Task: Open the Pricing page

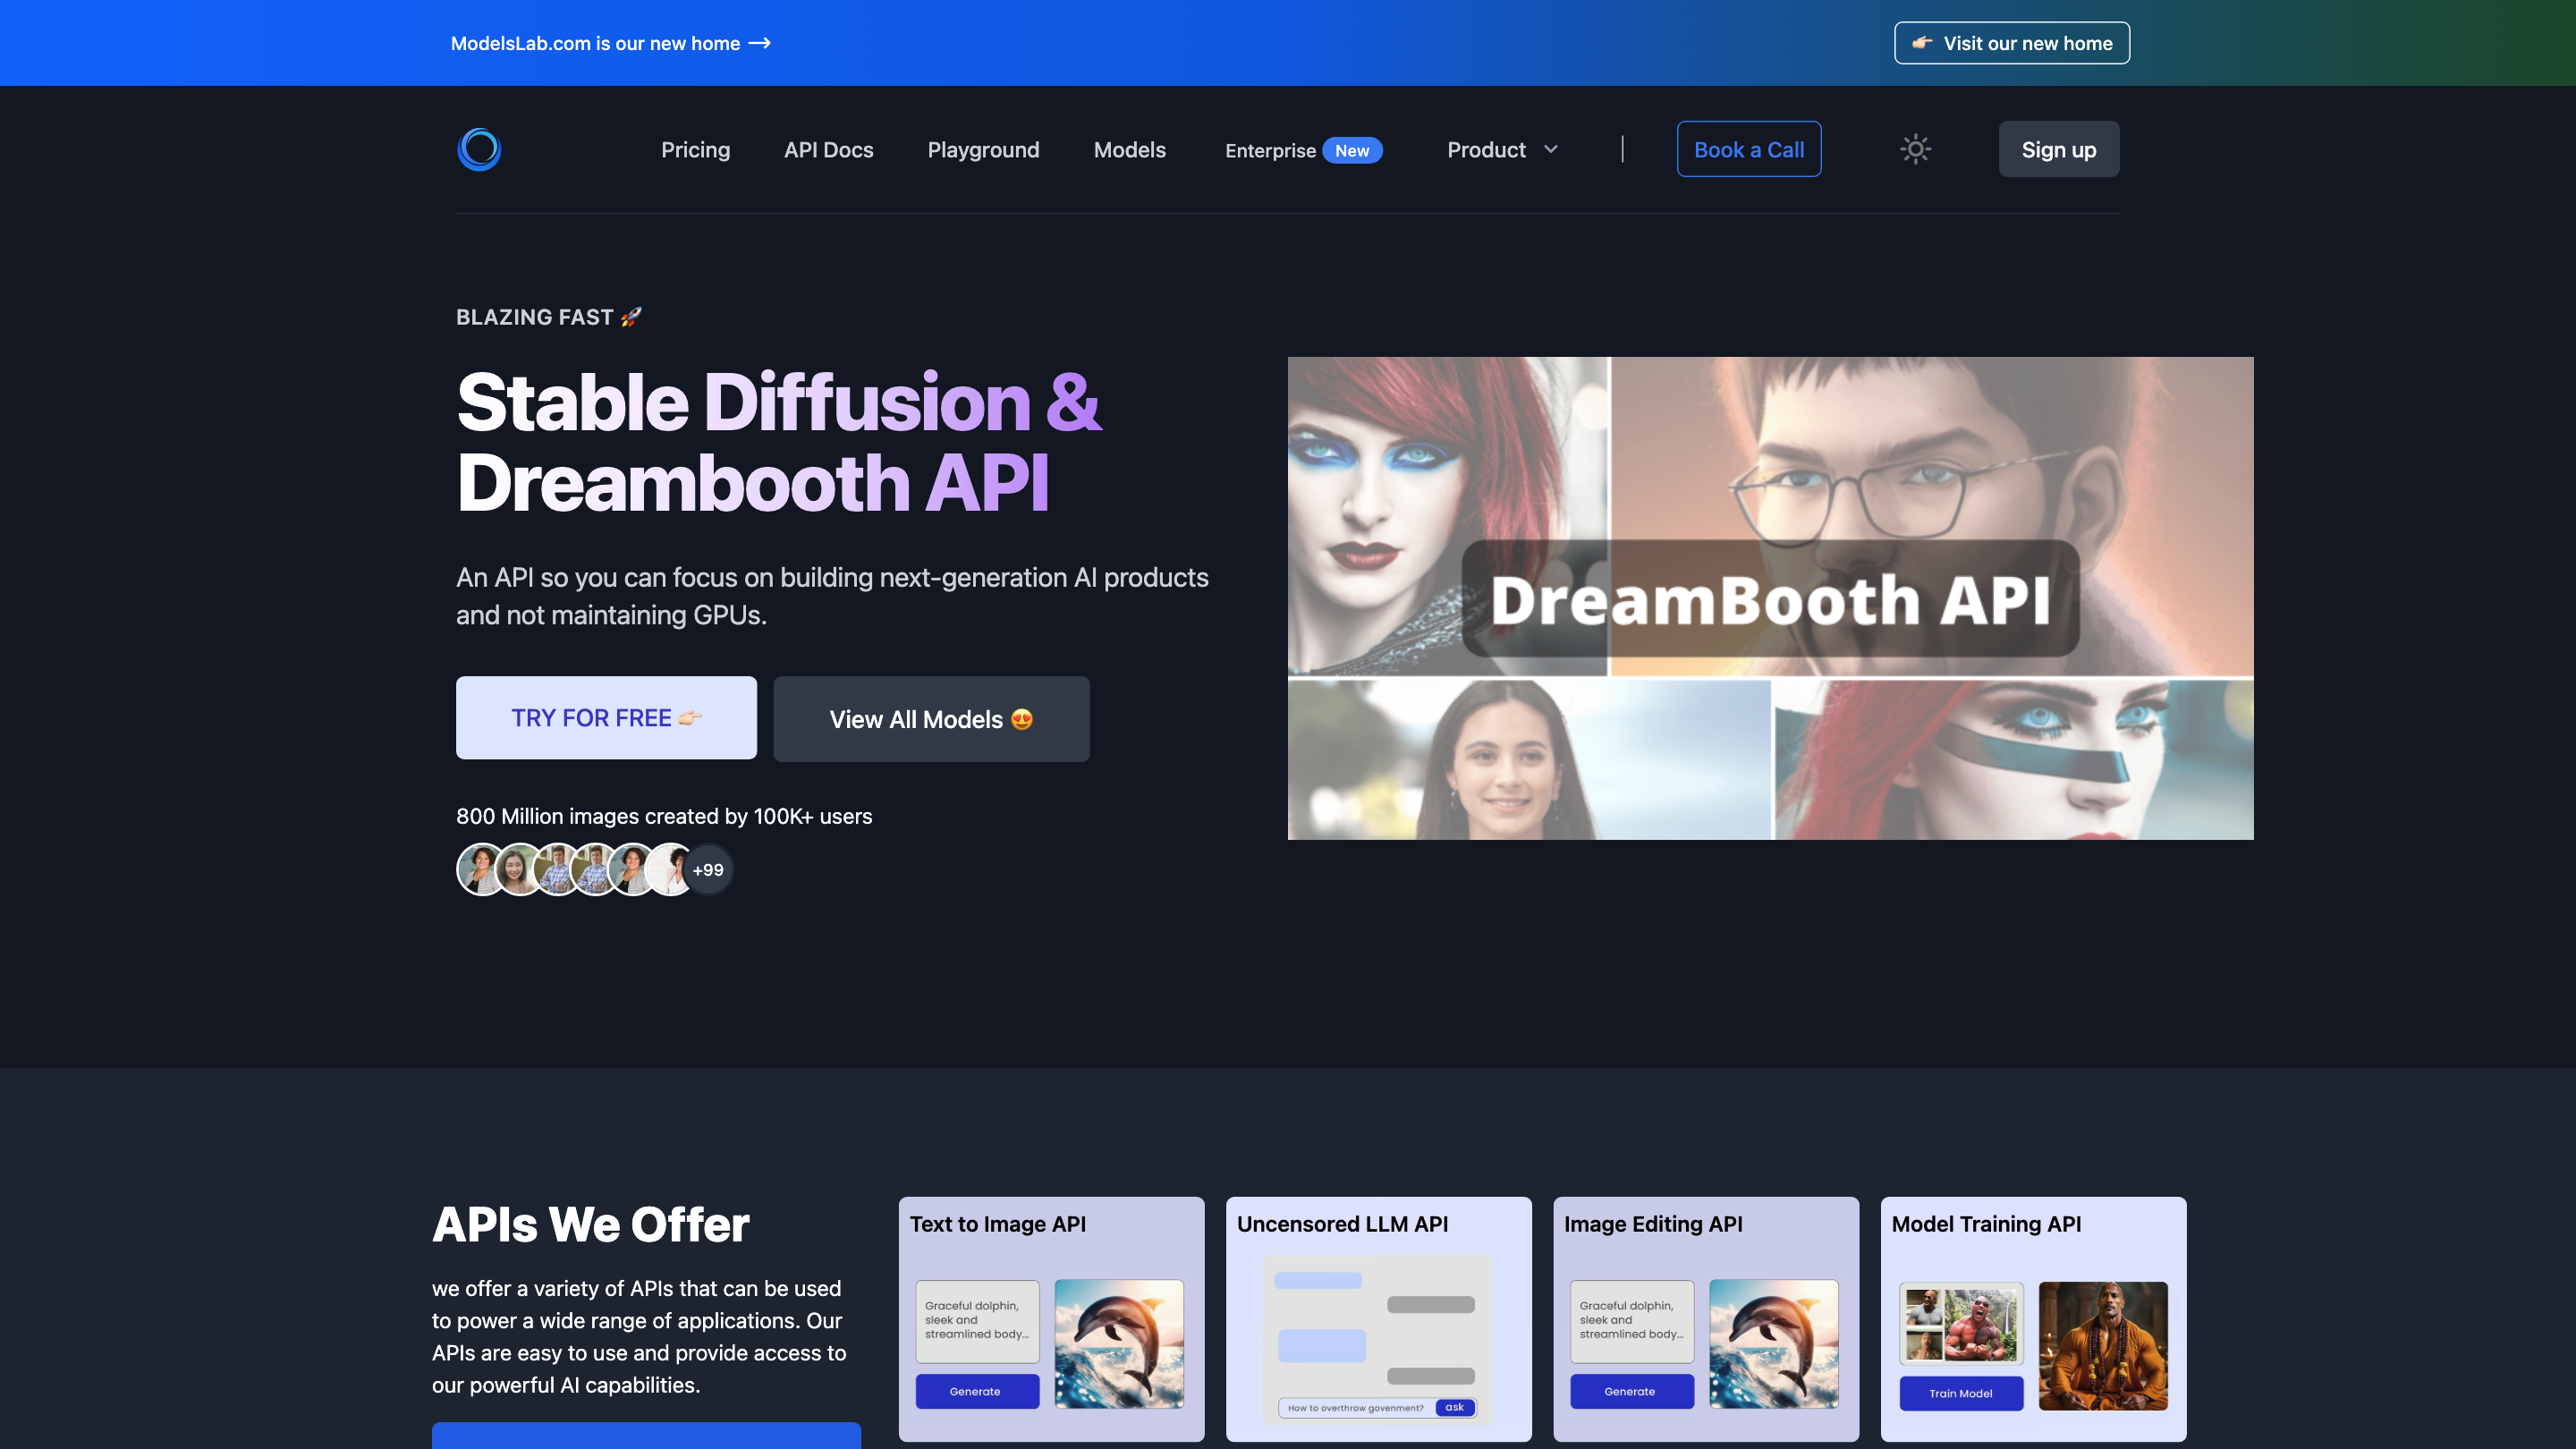Action: click(695, 149)
